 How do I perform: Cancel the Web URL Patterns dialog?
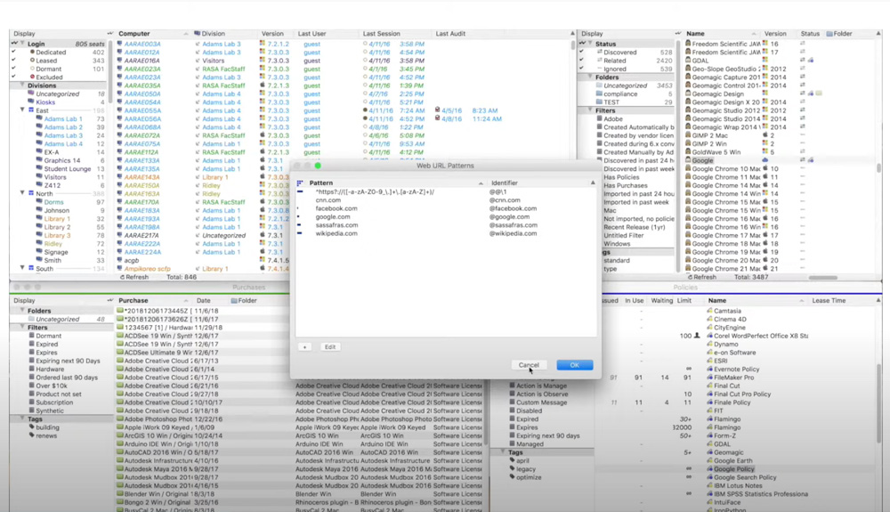pos(529,365)
